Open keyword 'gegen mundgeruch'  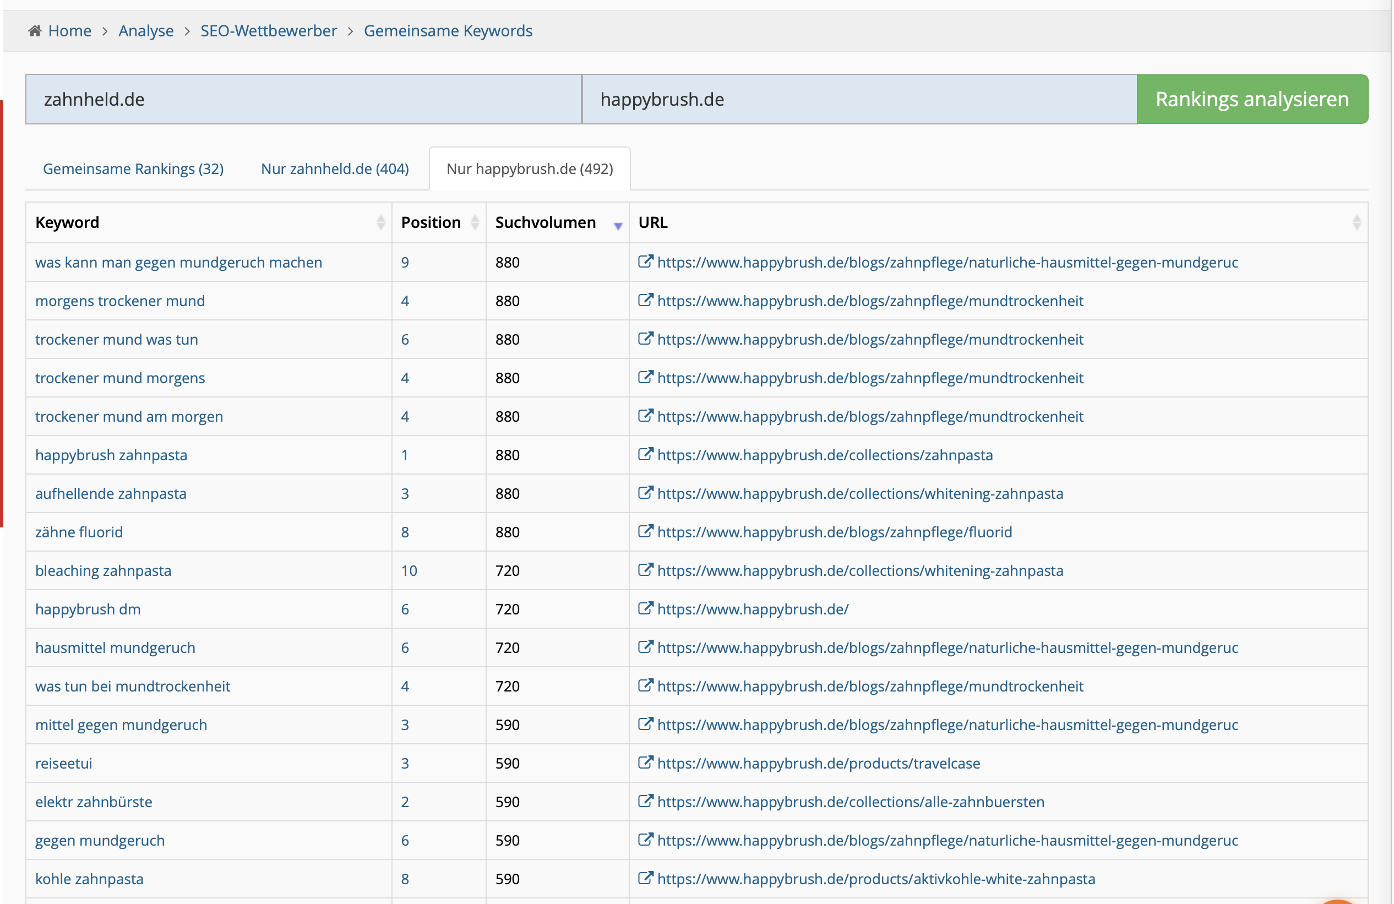click(100, 841)
